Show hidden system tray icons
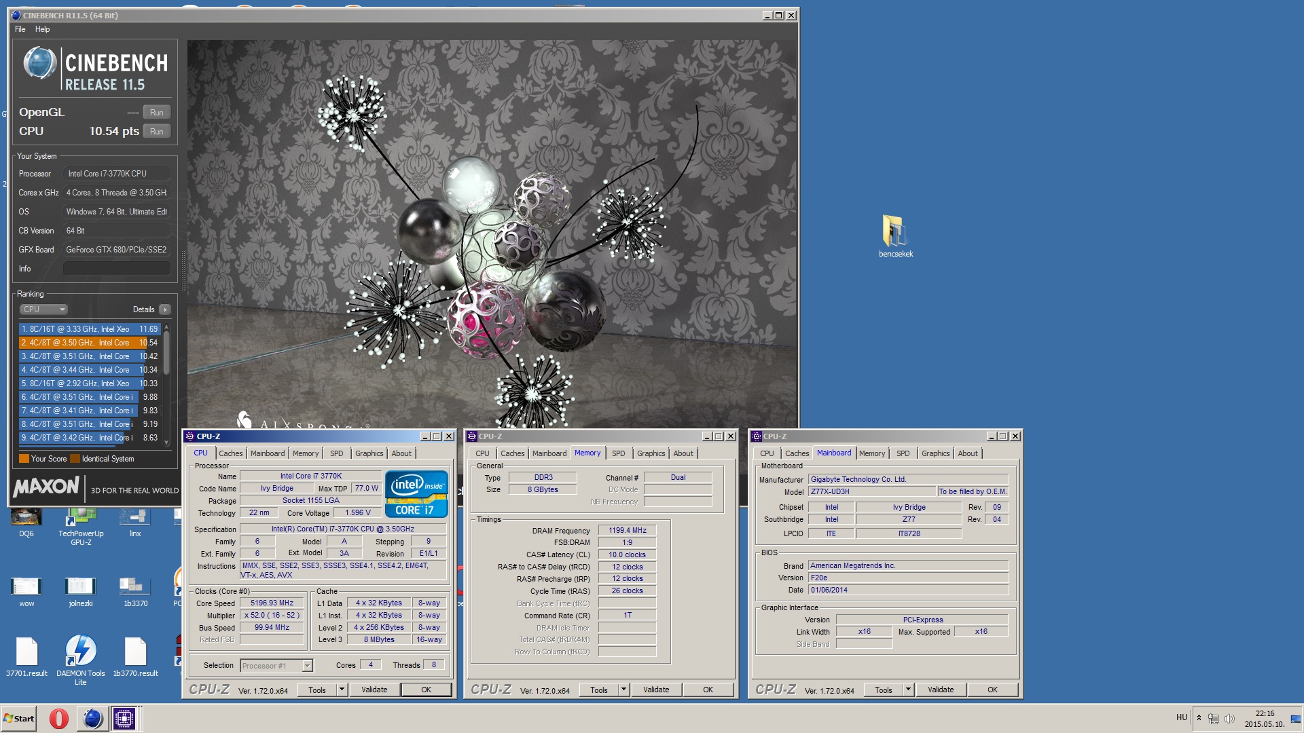Viewport: 1304px width, 733px height. (x=1199, y=718)
